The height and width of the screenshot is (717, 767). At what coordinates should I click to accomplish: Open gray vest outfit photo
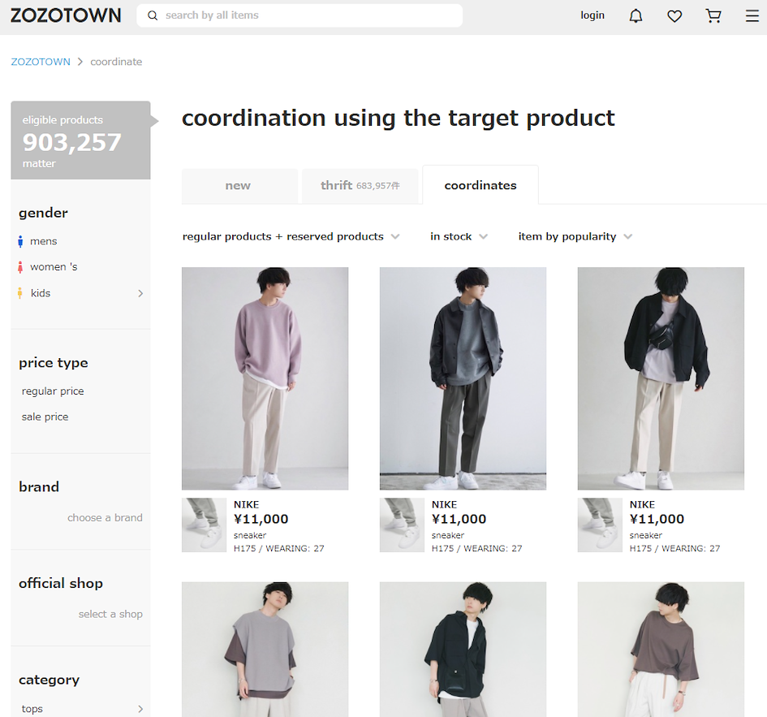[265, 650]
